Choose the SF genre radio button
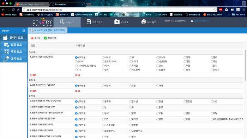 coord(131,57)
